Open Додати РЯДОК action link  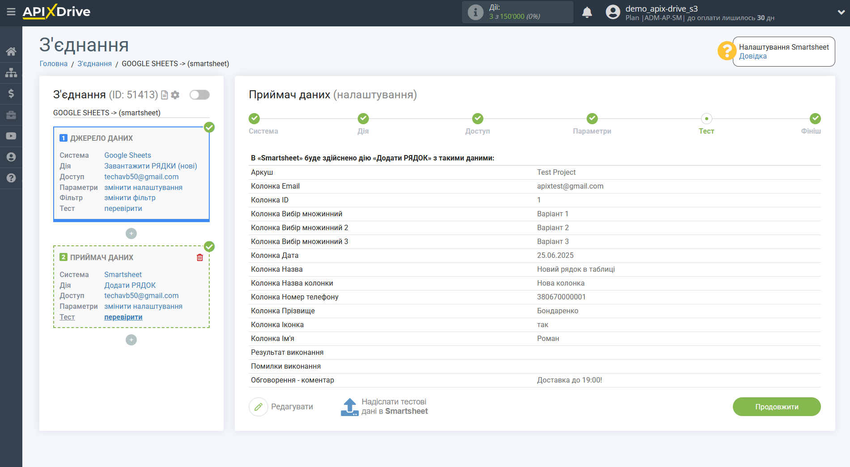130,285
